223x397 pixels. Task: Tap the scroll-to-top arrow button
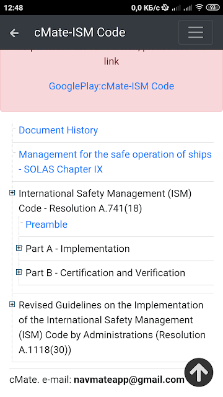pyautogui.click(x=199, y=372)
